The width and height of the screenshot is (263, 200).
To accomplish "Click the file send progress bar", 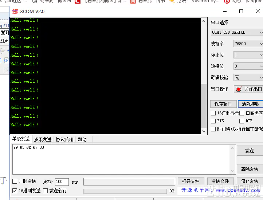I will (x=125, y=191).
